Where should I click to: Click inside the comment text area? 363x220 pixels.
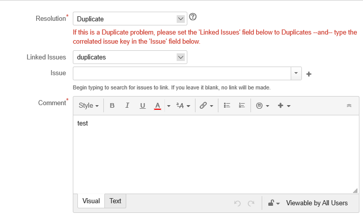216,154
